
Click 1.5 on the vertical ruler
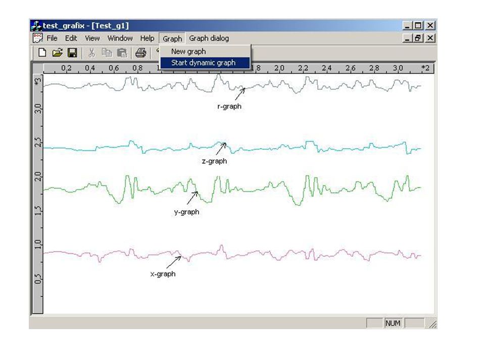[38, 210]
